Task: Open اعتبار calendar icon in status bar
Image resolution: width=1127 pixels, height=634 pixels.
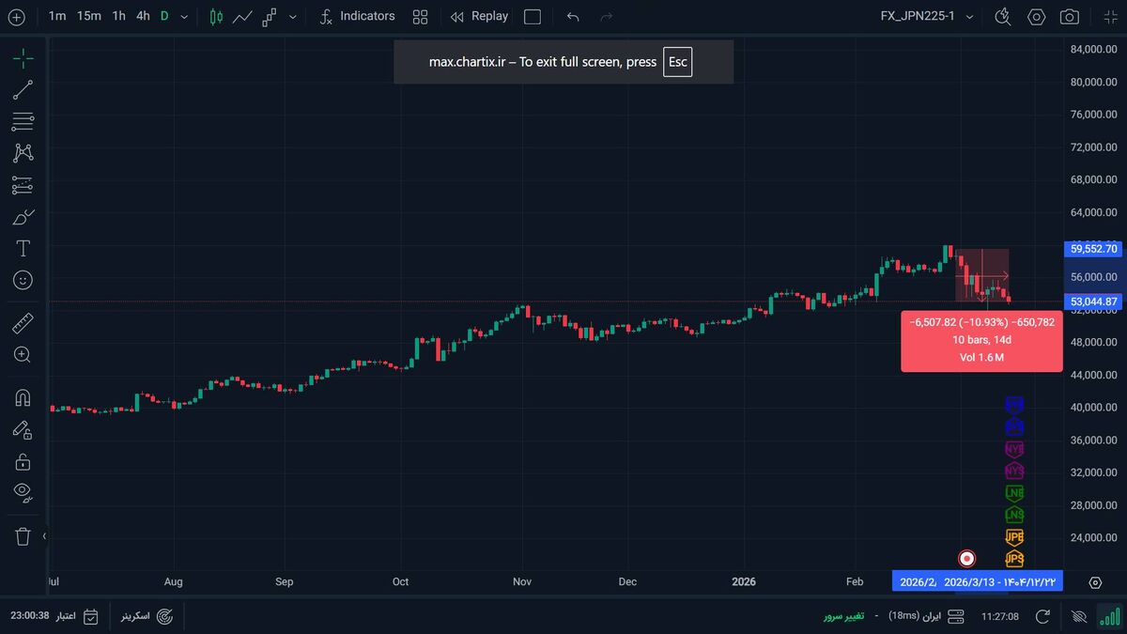Action: click(91, 616)
